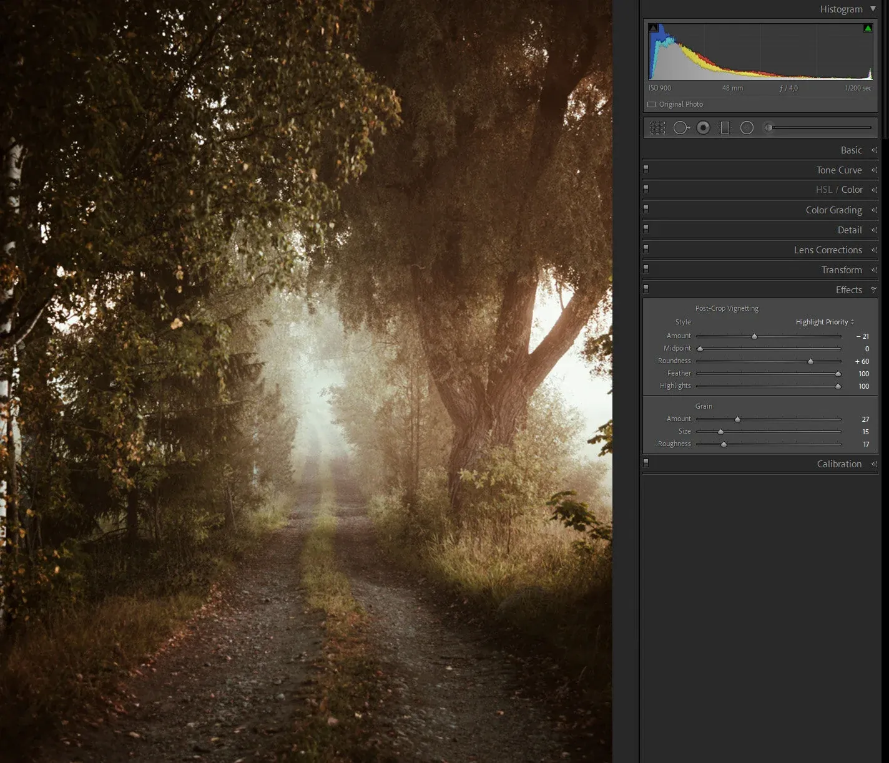Select the Graduated Filter tool
889x763 pixels.
click(725, 128)
